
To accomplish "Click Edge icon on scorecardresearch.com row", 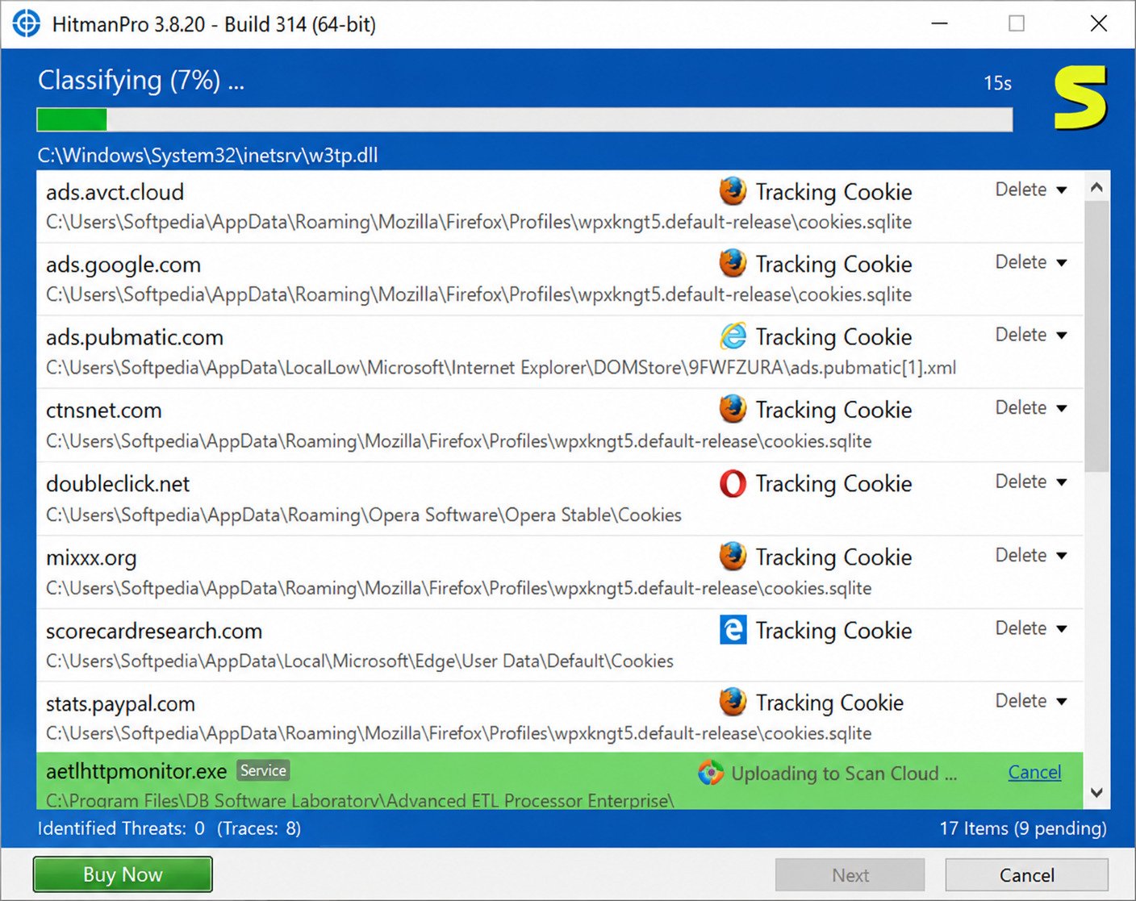I will point(733,630).
